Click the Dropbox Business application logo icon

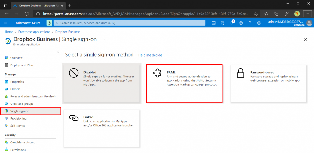point(8,41)
